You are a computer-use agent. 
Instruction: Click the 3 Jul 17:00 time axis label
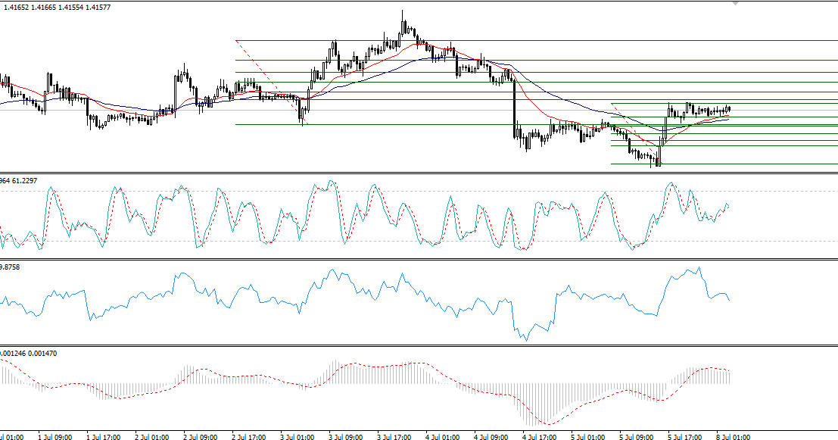[x=394, y=437]
